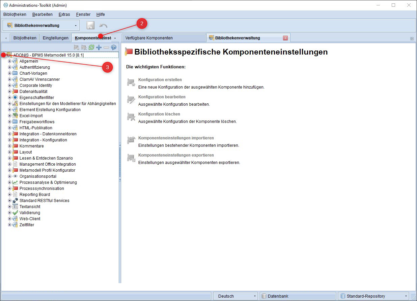Expand the Chart-Vorlagen node
This screenshot has height=301, width=417.
tap(10, 73)
